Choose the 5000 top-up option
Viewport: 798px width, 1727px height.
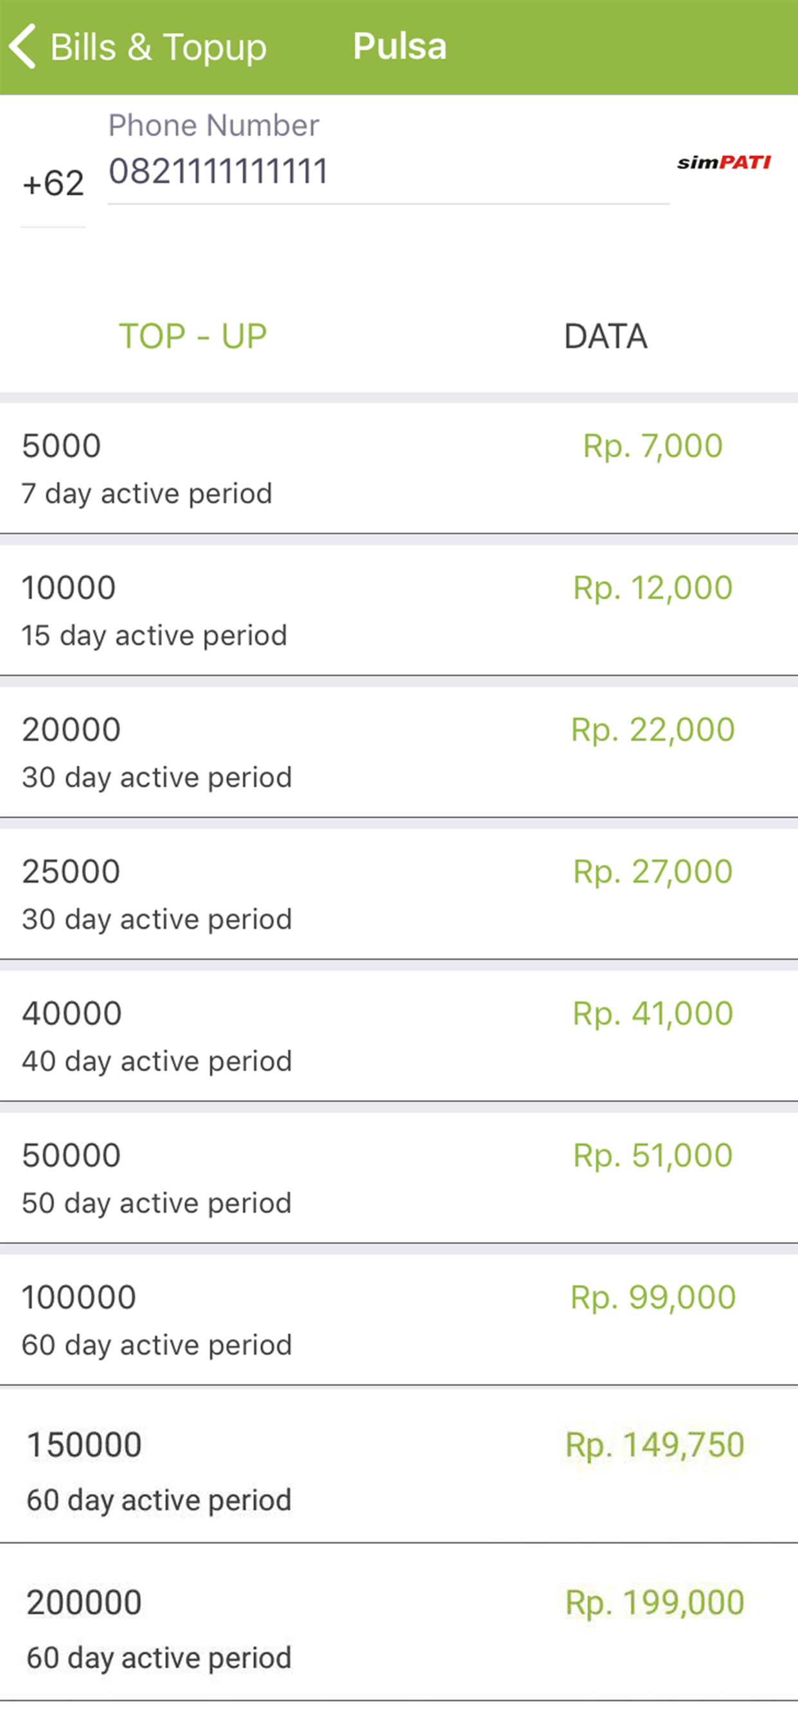[x=399, y=468]
